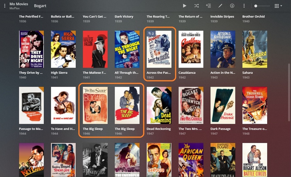Click the High Sierra title text
The width and height of the screenshot is (291, 177).
[59, 73]
